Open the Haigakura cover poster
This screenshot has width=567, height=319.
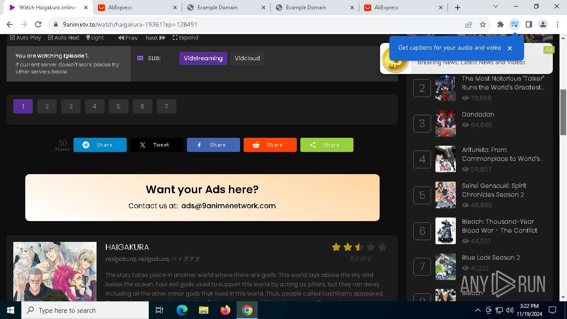(x=55, y=272)
